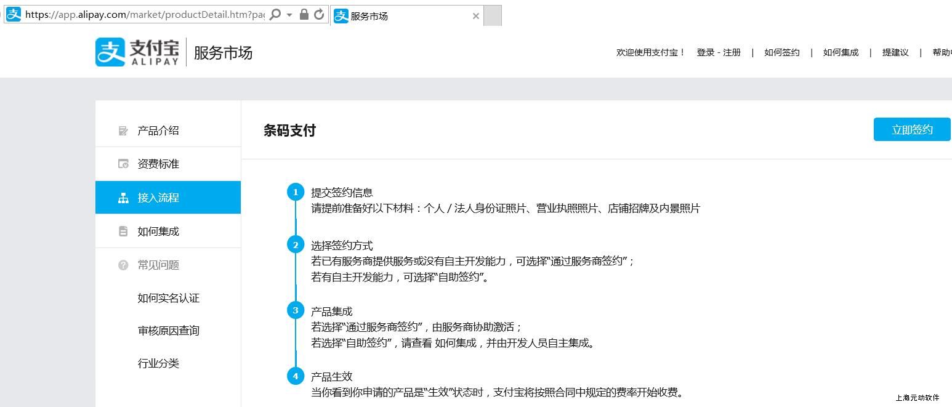Image resolution: width=952 pixels, height=407 pixels.
Task: Click the 注册 link in header
Action: coord(732,53)
